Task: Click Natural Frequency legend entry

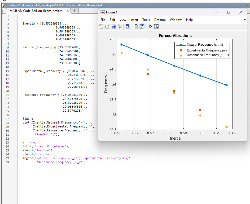Action: tap(205, 45)
